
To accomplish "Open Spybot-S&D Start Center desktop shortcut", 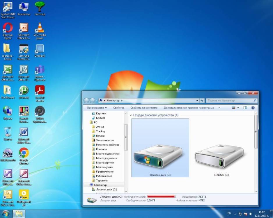I will pyautogui.click(x=8, y=10).
